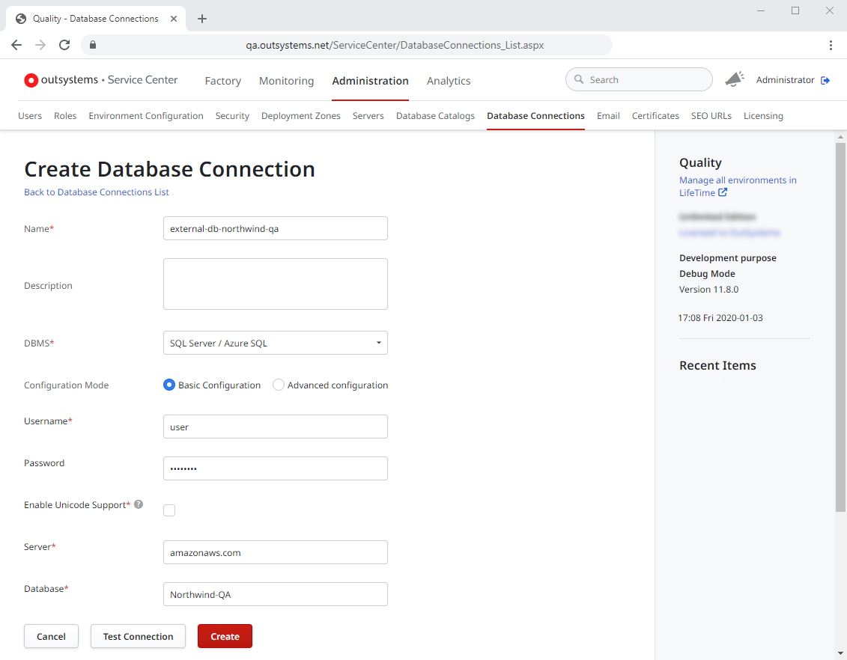Select the Basic Configuration radio button
This screenshot has width=847, height=660.
(169, 385)
